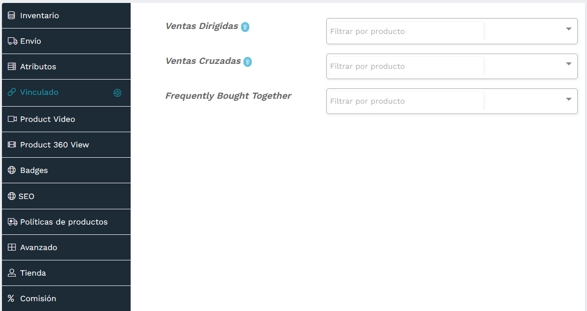The image size is (587, 311).
Task: Expand the Frequently Bought Together dropdown arrow
Action: [568, 99]
